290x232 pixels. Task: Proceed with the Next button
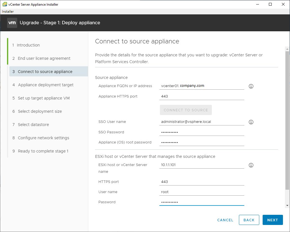point(273,220)
